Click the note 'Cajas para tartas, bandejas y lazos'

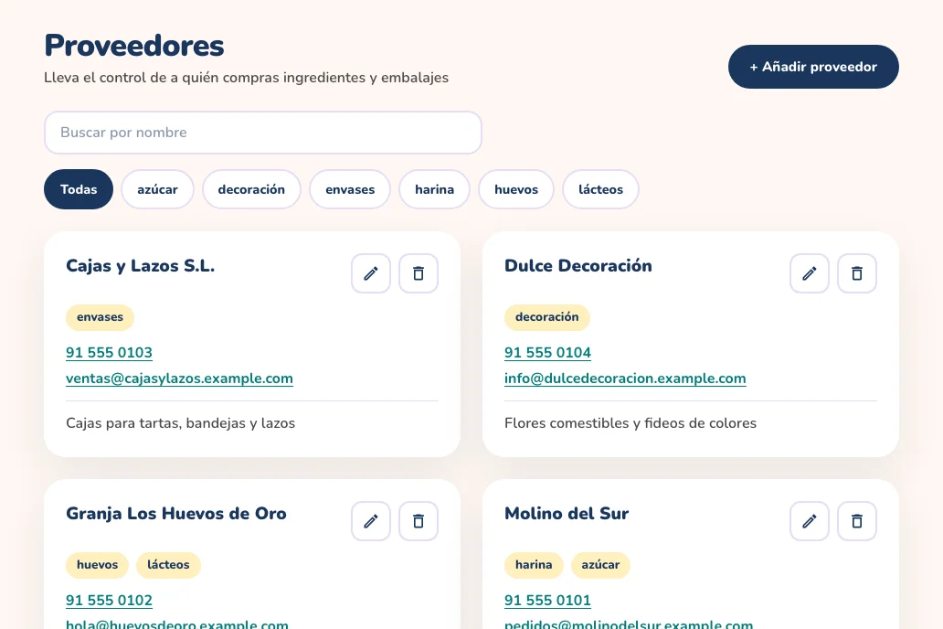pos(180,423)
